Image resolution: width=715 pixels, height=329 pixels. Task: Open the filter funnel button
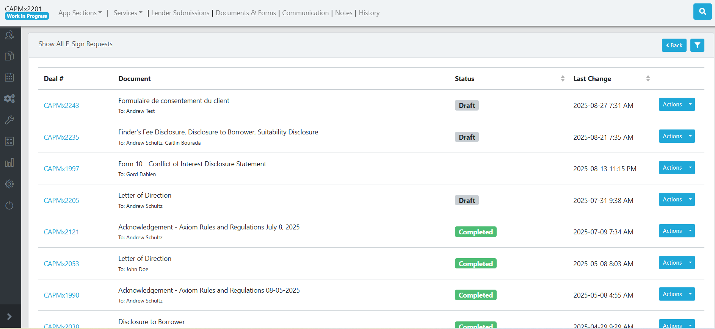[697, 45]
